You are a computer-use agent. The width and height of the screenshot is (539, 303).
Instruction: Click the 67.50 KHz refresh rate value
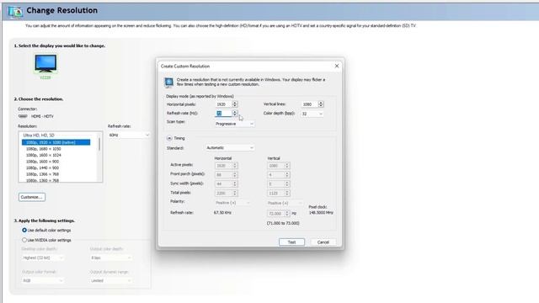tap(222, 213)
